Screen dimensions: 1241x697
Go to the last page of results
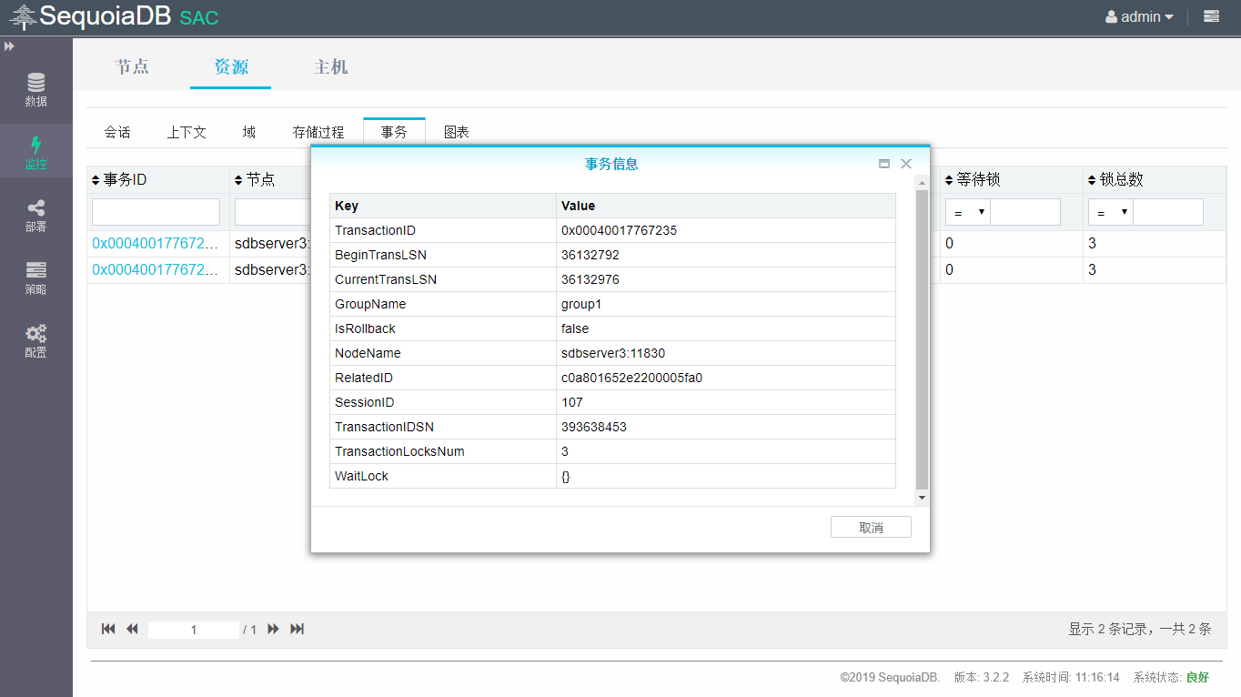point(297,629)
